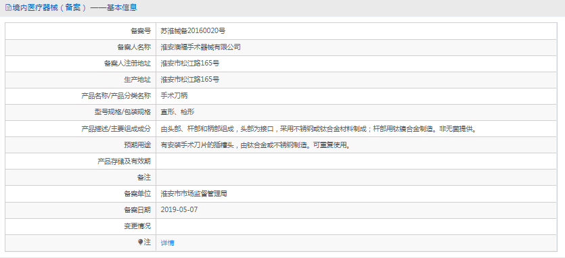This screenshot has width=565, height=258.
Task: Click the 备注 row label
Action: pyautogui.click(x=145, y=178)
